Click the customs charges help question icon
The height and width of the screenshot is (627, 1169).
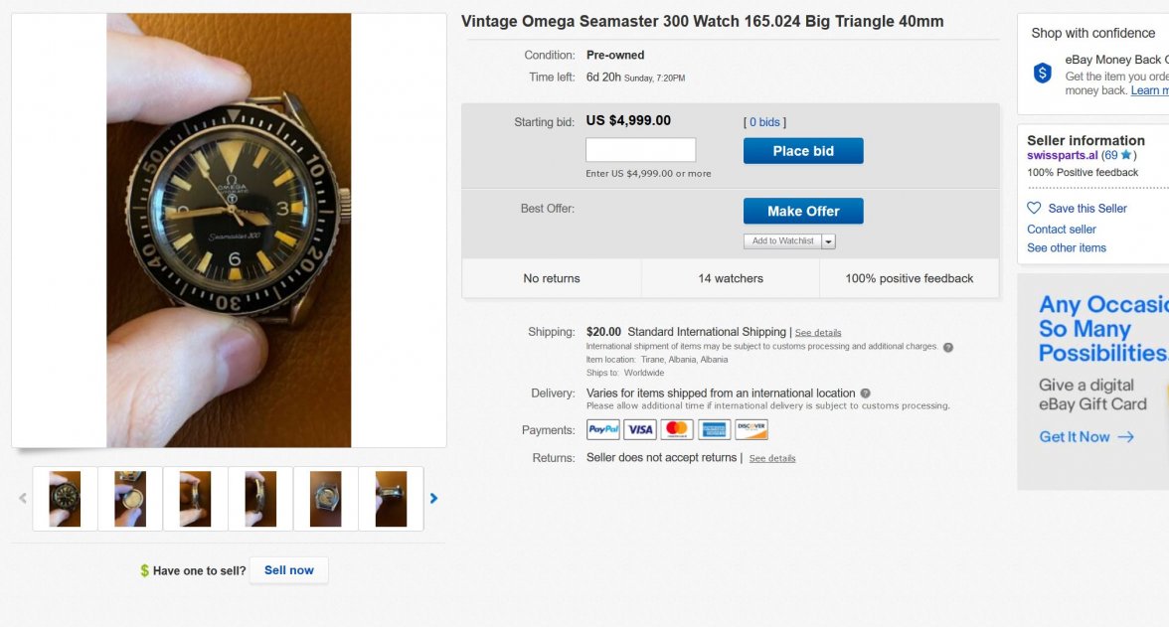(x=947, y=348)
